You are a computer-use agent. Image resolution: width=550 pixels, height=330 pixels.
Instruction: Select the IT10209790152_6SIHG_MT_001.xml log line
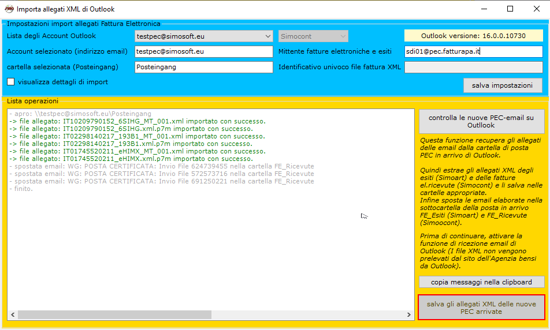tap(137, 121)
